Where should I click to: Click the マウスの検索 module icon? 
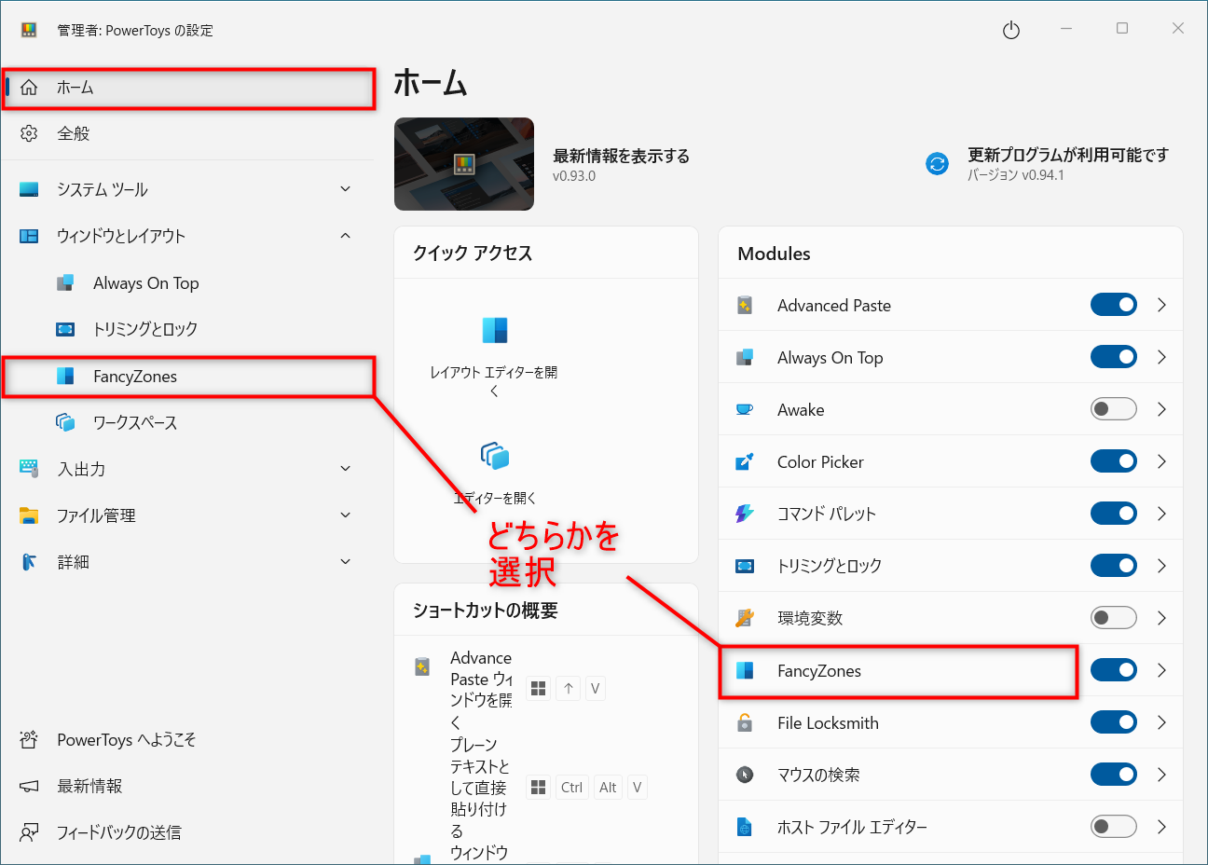click(x=745, y=775)
